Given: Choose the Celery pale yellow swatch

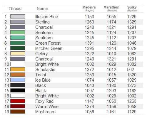Looking at the screenshot, I should coord(18,53).
